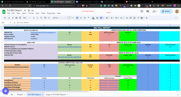Search the menus with the magnifier icon
The height and width of the screenshot is (97, 181).
pyautogui.click(x=5, y=18)
